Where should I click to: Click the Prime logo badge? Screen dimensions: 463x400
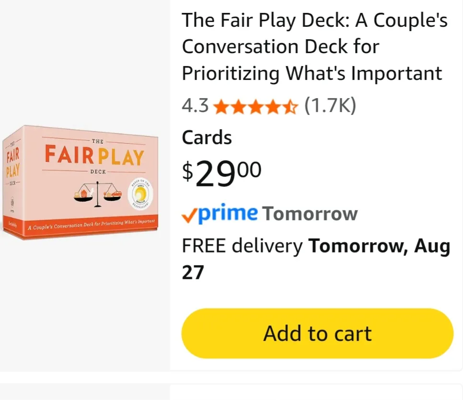[223, 213]
